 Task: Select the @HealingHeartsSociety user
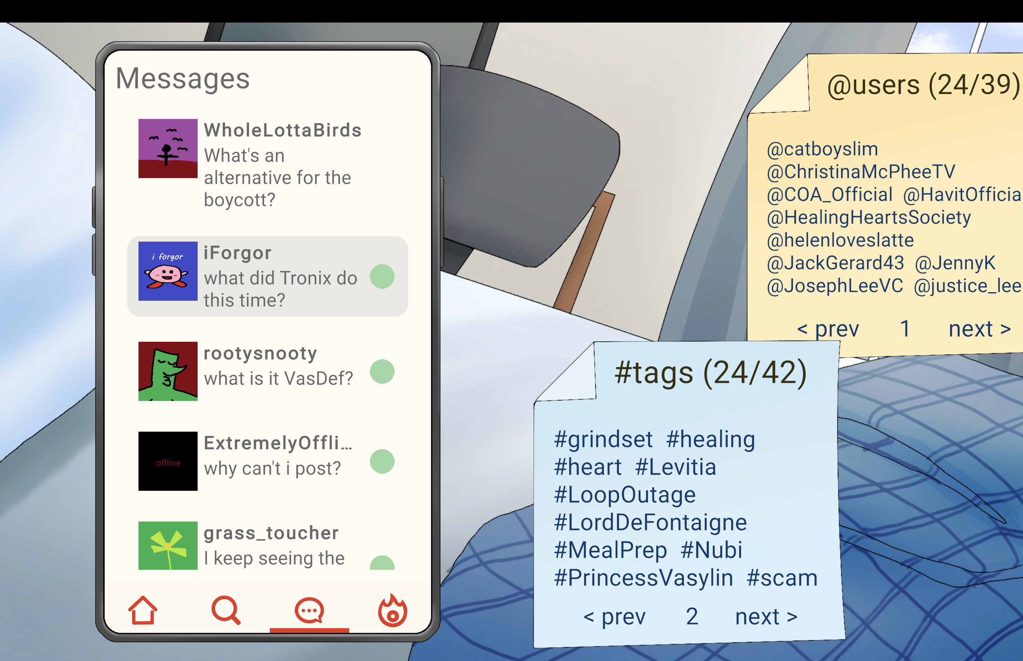click(869, 217)
